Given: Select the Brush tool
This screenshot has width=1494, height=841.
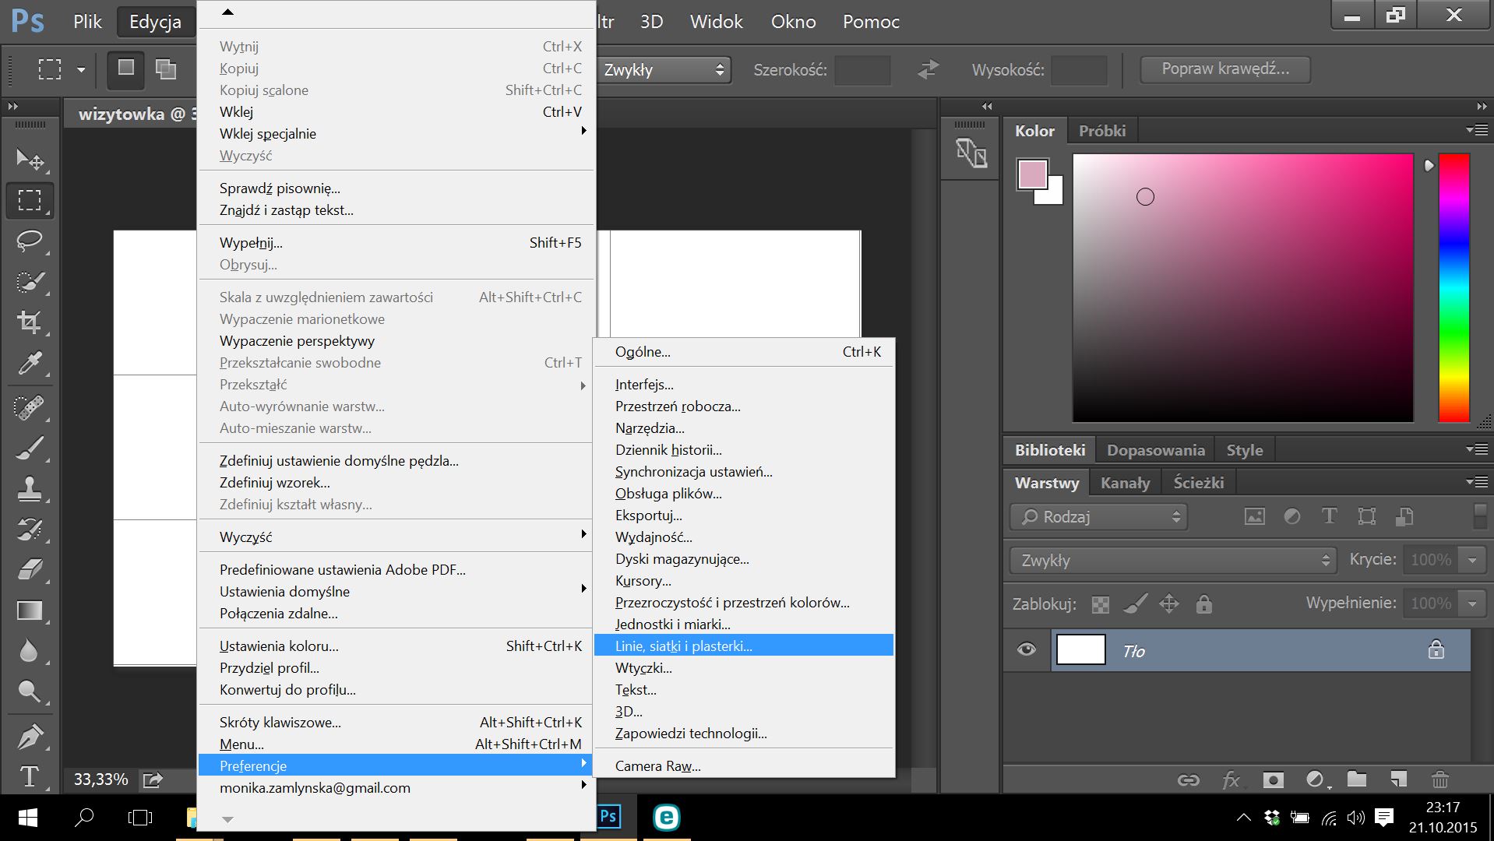Looking at the screenshot, I should (30, 448).
